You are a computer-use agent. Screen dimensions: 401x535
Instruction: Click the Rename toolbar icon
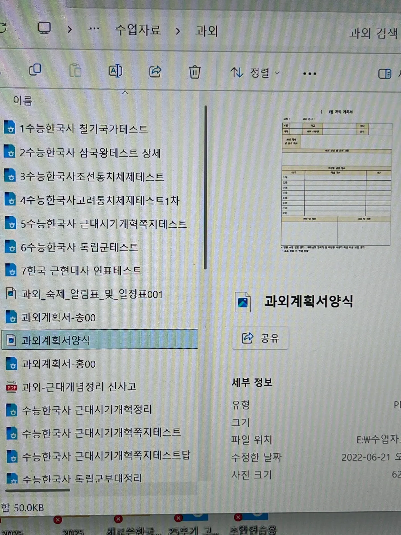[116, 71]
